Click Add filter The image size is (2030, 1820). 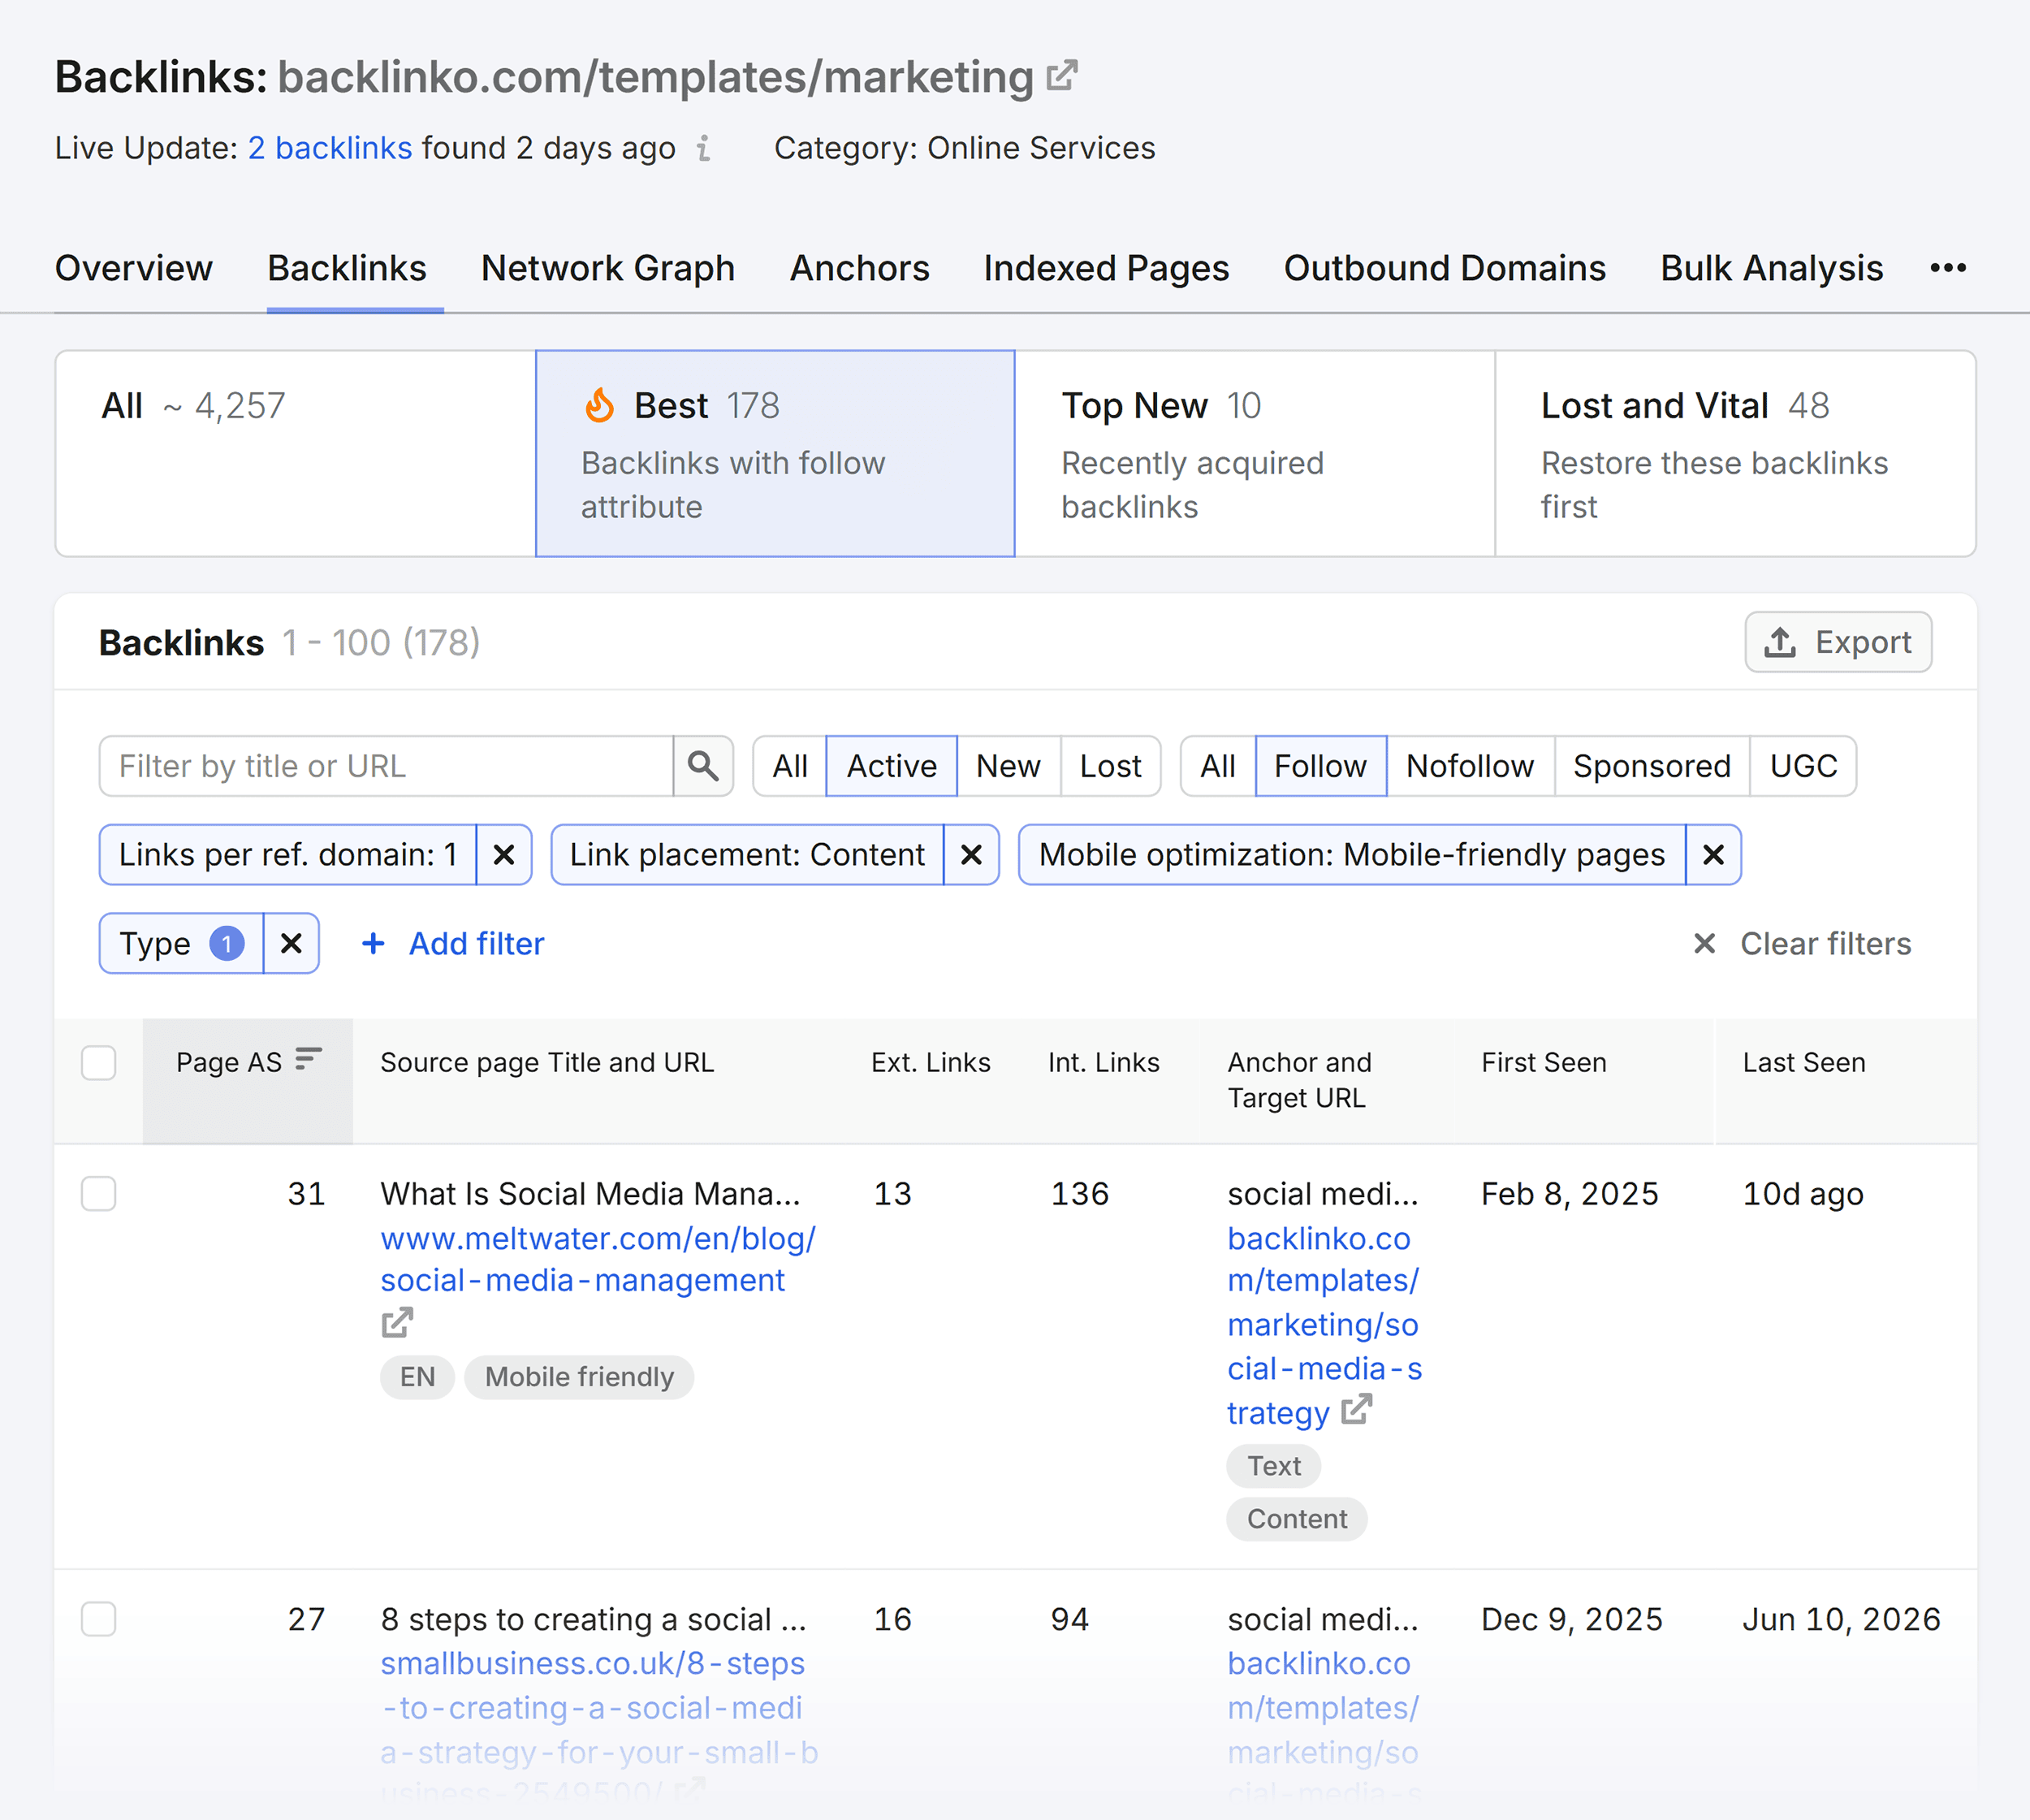(453, 943)
